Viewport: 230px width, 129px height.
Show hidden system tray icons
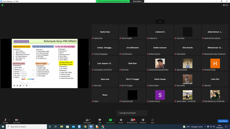(x=205, y=126)
